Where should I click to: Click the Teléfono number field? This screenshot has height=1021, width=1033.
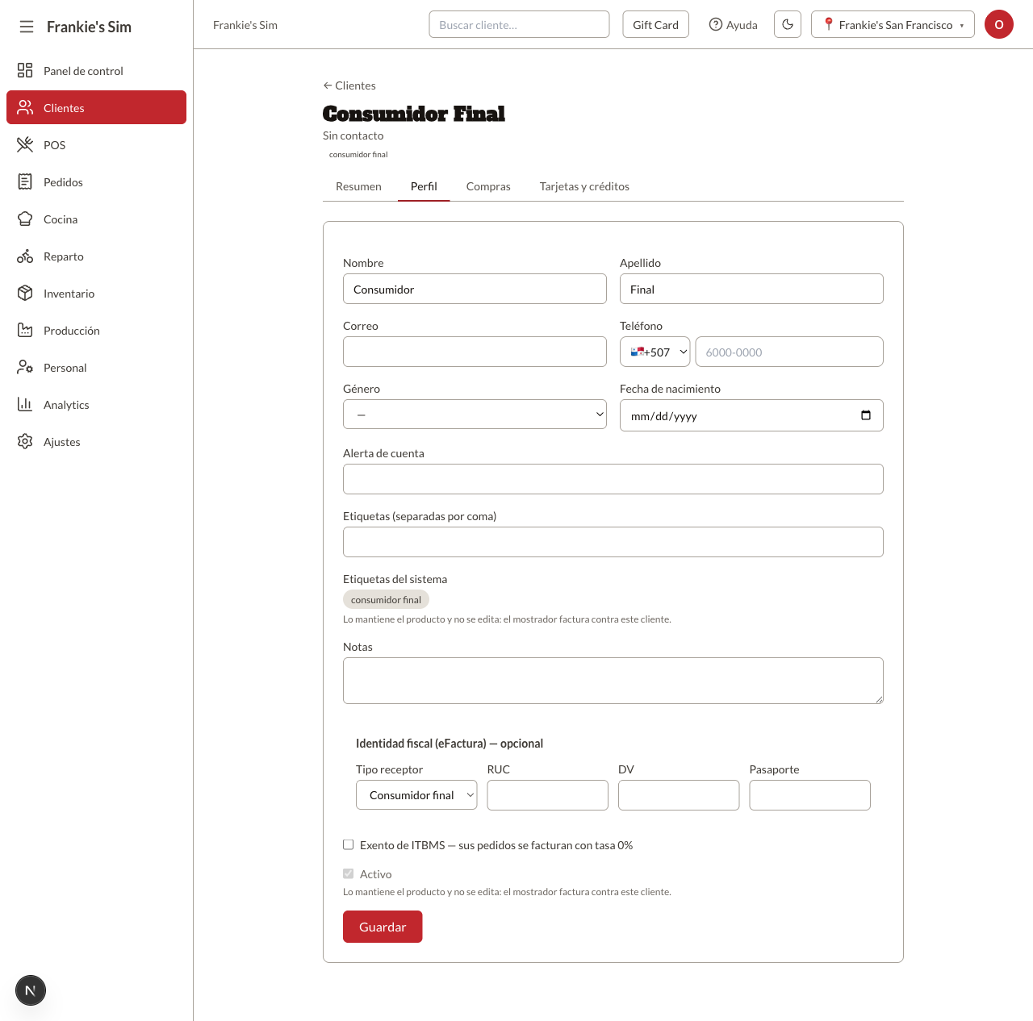click(789, 352)
